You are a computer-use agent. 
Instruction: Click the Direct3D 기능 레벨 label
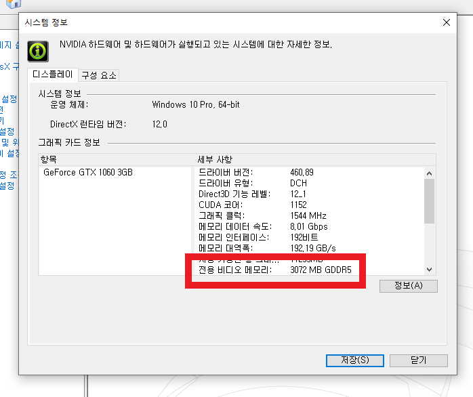click(x=234, y=194)
